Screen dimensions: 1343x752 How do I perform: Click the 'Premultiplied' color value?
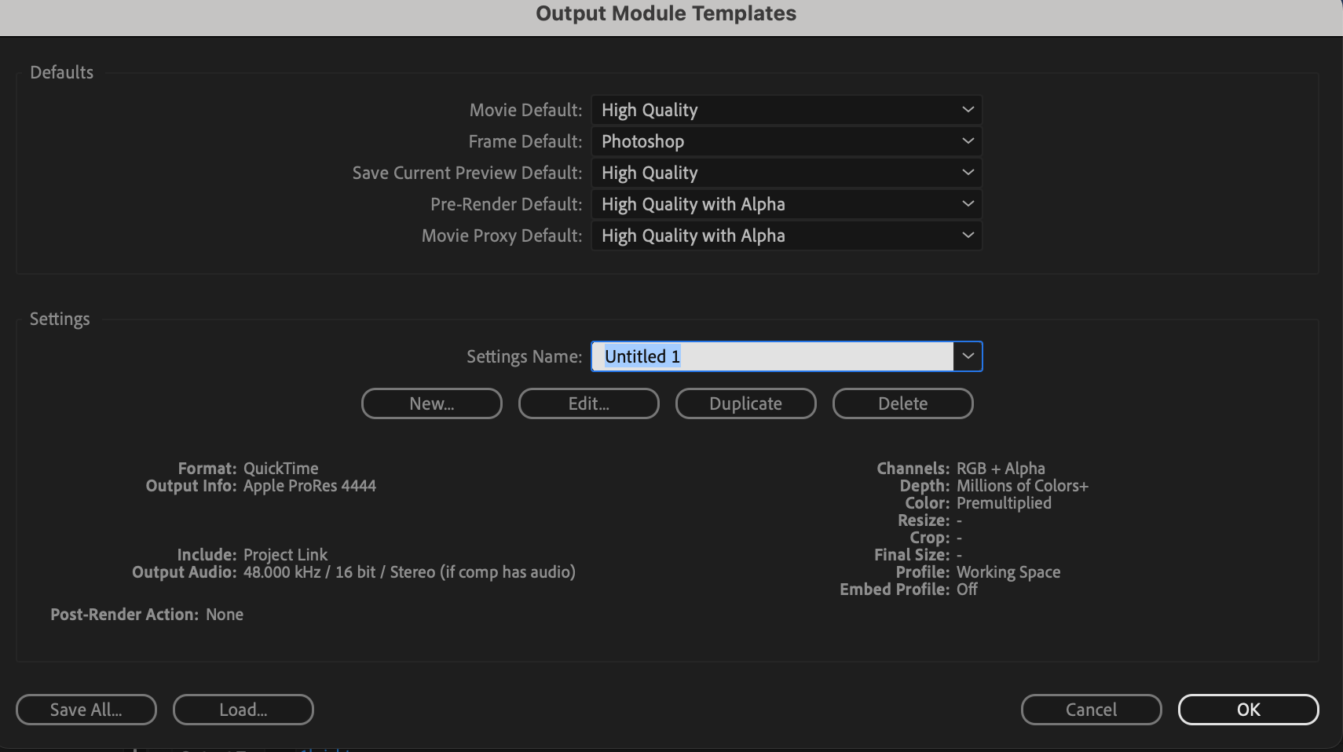pos(1004,503)
